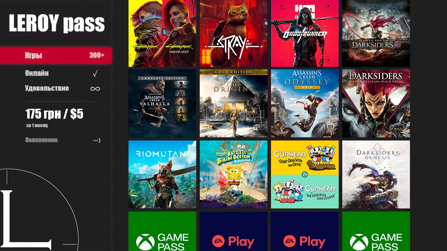Select the Игры 300+ menu item
The image size is (447, 251).
click(56, 55)
